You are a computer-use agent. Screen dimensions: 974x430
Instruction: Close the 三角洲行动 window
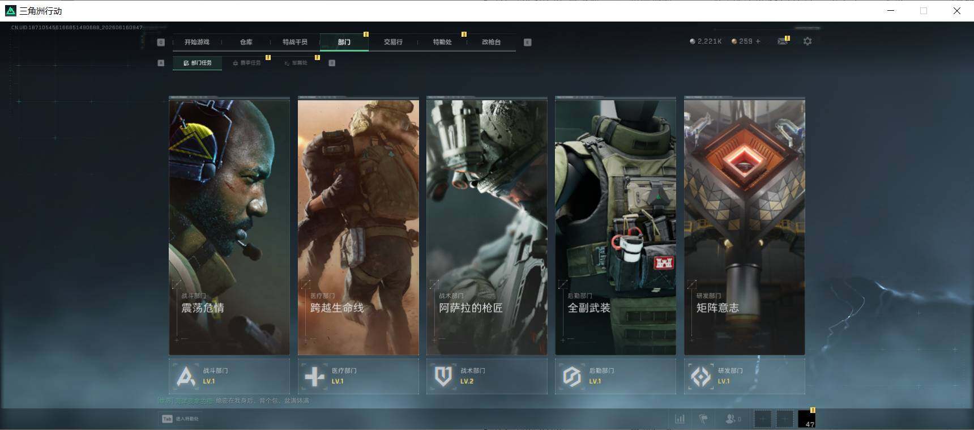pyautogui.click(x=956, y=11)
